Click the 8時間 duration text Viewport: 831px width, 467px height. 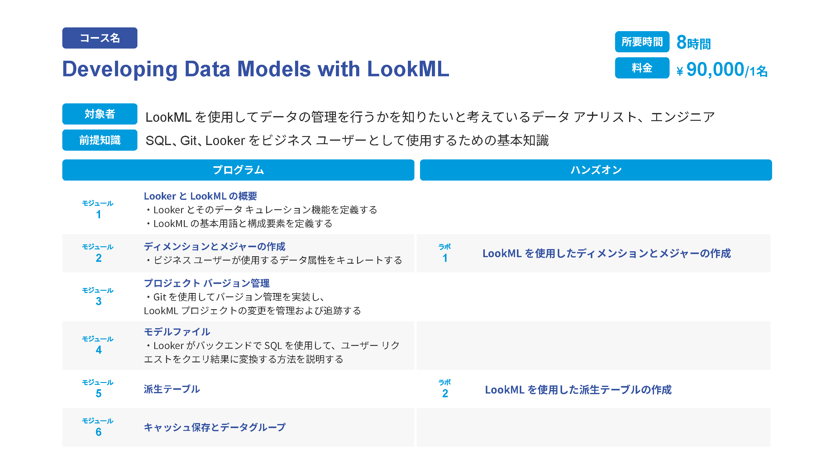[x=693, y=43]
